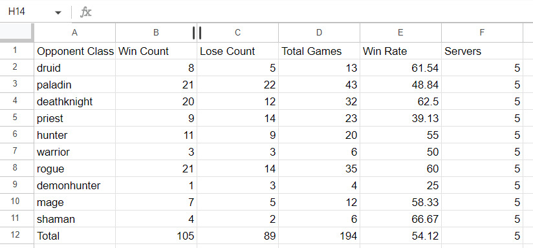Select the Total row label cell
The height and width of the screenshot is (248, 533).
pyautogui.click(x=75, y=236)
